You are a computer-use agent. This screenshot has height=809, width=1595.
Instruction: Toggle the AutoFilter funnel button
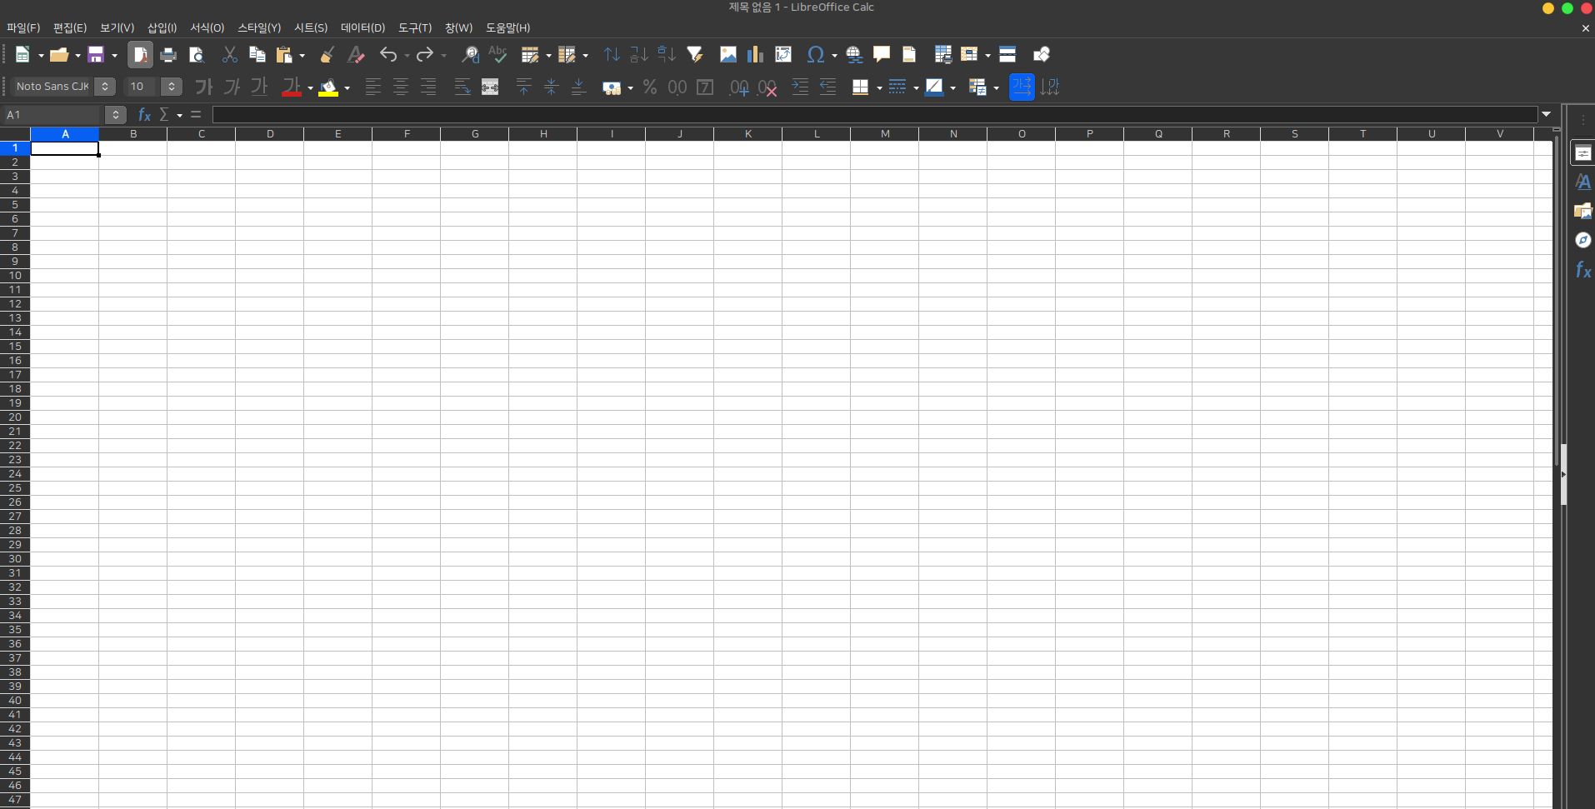point(694,55)
